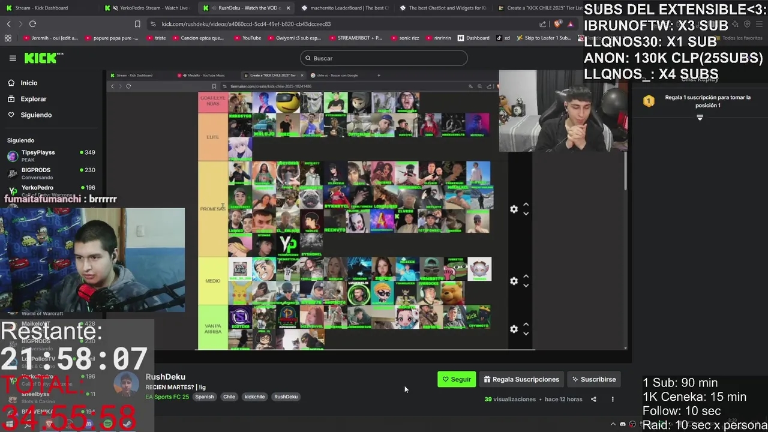
Task: Open the Kick sidebar hamburger menu
Action: tap(13, 58)
